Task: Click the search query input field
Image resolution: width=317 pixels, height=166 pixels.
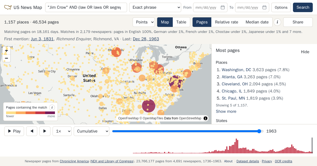Action: click(86, 7)
